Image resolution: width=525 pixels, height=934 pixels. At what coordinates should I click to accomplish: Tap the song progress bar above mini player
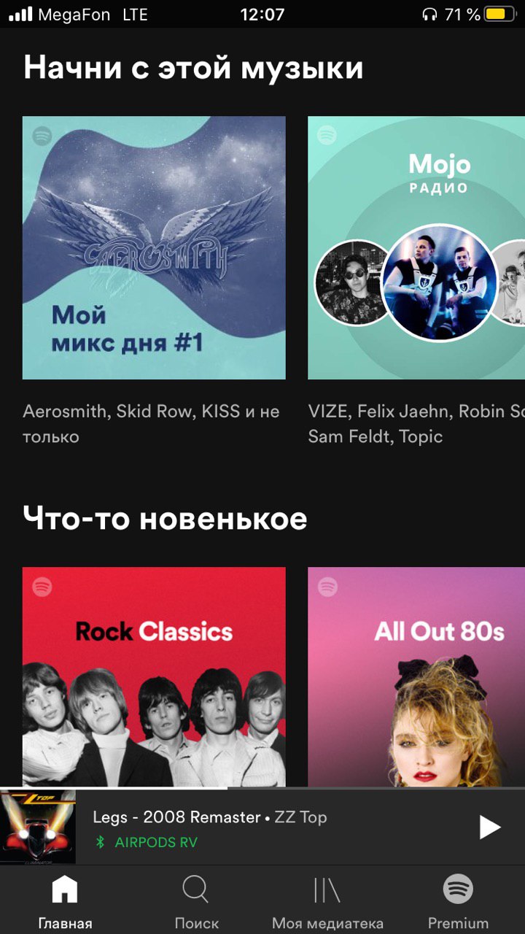tap(262, 788)
